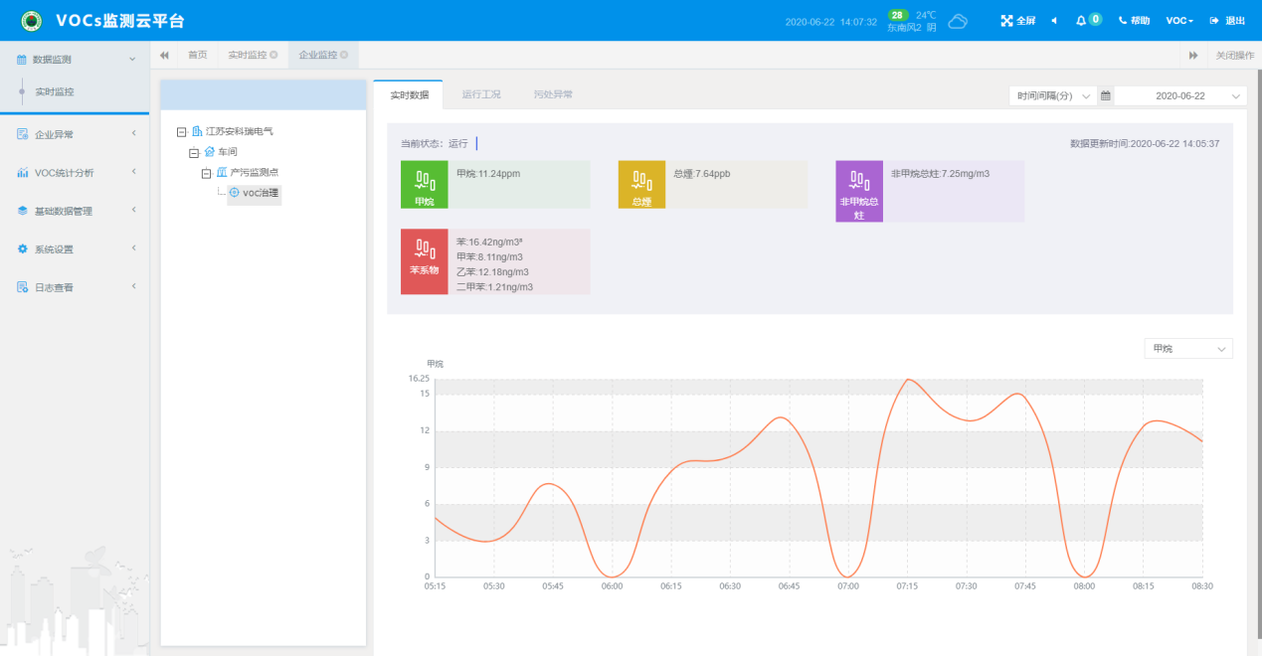Open the 关闭操作 menu

pos(1234,55)
